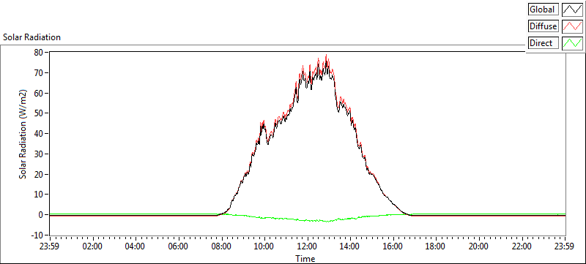The height and width of the screenshot is (264, 586).
Task: Click the 10:00 time axis label
Action: (x=264, y=246)
